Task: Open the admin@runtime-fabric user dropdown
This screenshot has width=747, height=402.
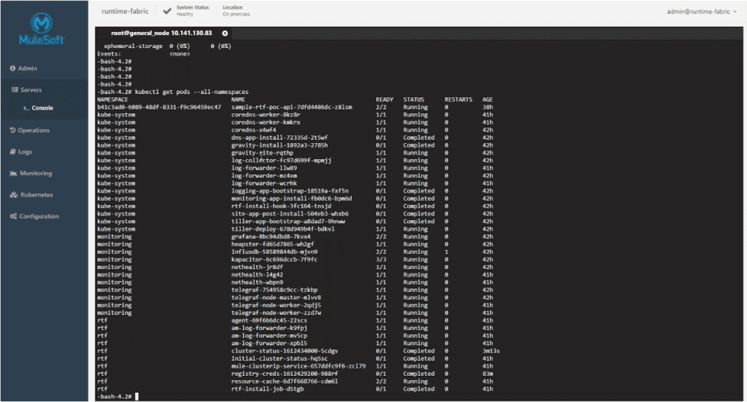Action: tap(701, 12)
